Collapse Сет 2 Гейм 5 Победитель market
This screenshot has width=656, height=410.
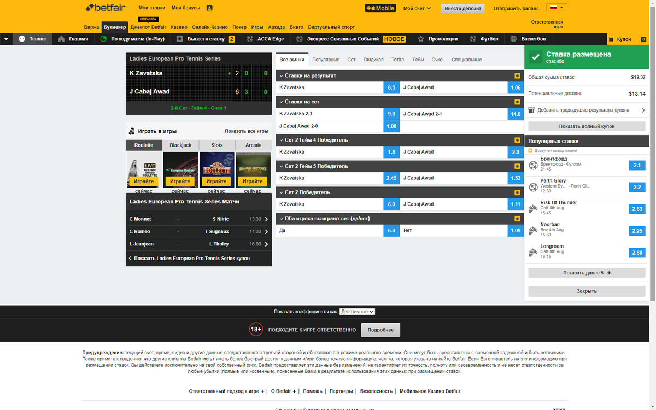pos(281,166)
